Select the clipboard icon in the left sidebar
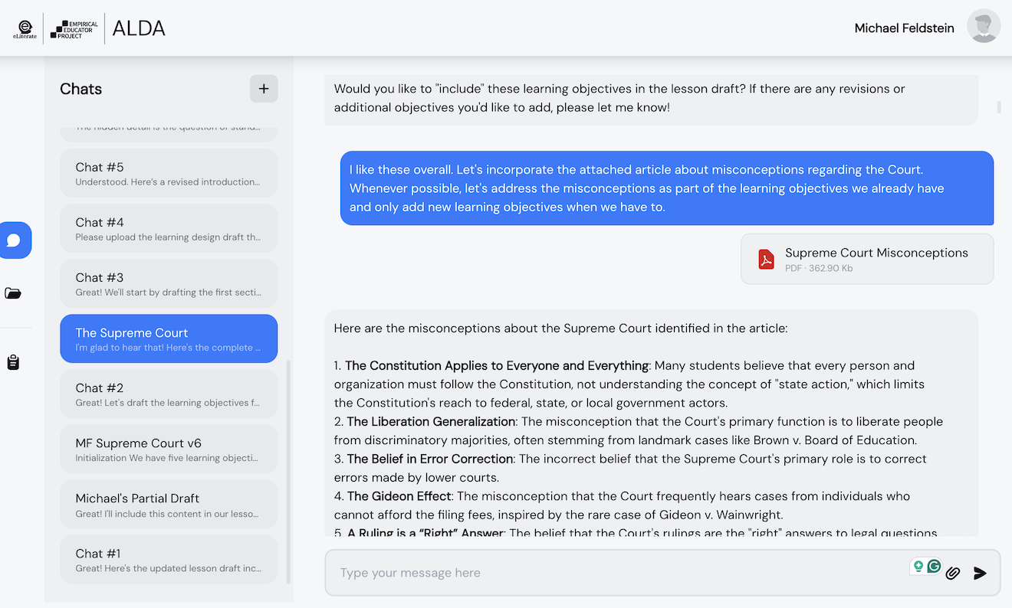 point(13,361)
